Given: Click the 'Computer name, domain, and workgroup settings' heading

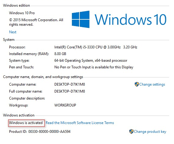Looking at the screenshot, I should coord(43,77).
